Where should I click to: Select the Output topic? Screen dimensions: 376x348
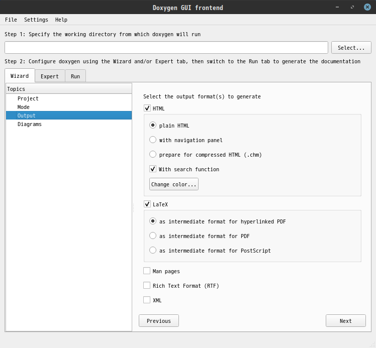(x=69, y=115)
